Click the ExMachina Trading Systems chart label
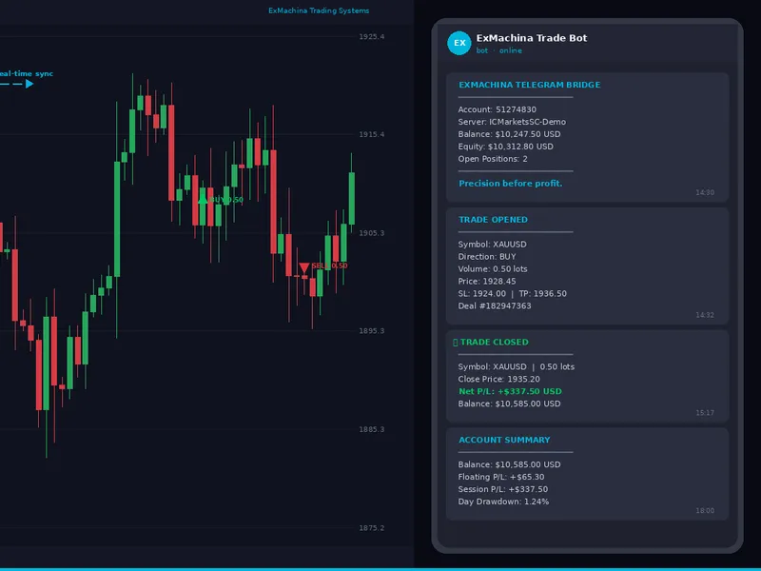 (x=319, y=10)
